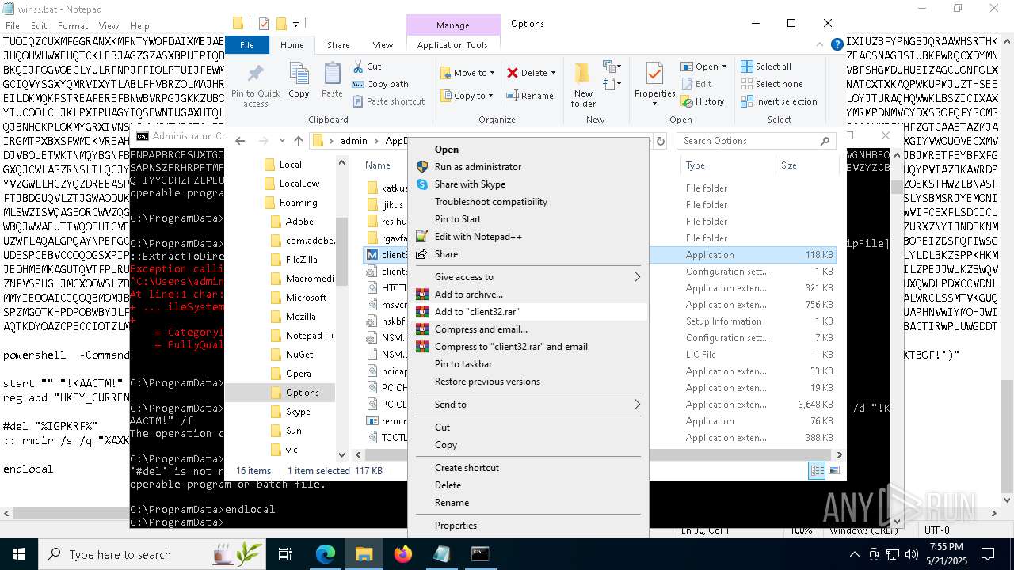This screenshot has width=1014, height=570.
Task: Click the Search Options field
Action: point(757,141)
